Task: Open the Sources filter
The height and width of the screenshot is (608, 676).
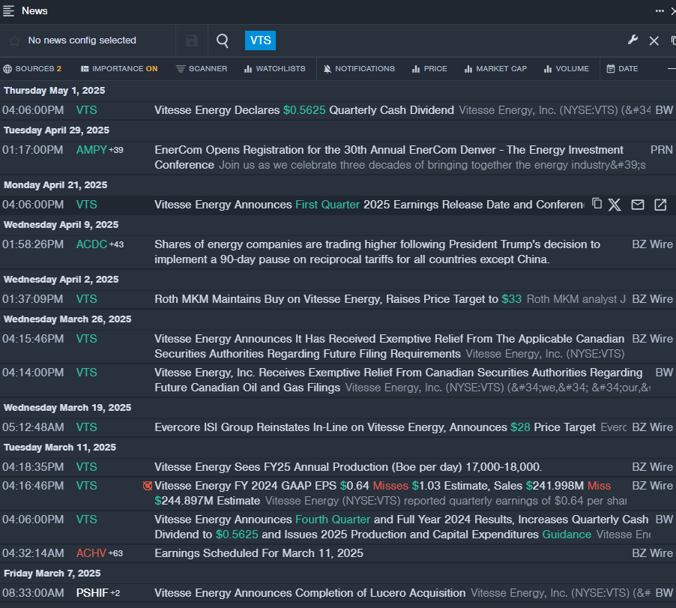Action: [32, 68]
